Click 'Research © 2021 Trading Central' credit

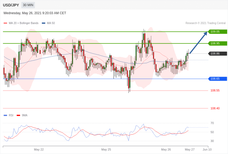[x=205, y=23]
